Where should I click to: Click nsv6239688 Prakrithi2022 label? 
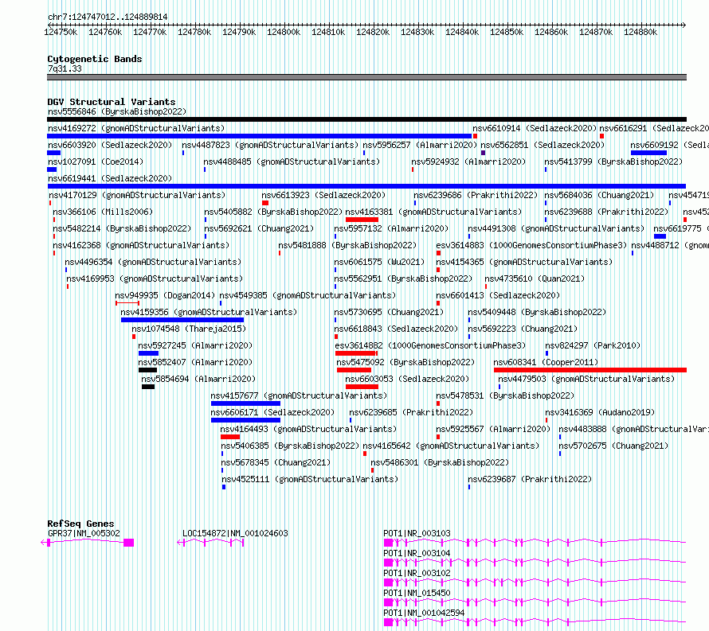[x=606, y=212]
